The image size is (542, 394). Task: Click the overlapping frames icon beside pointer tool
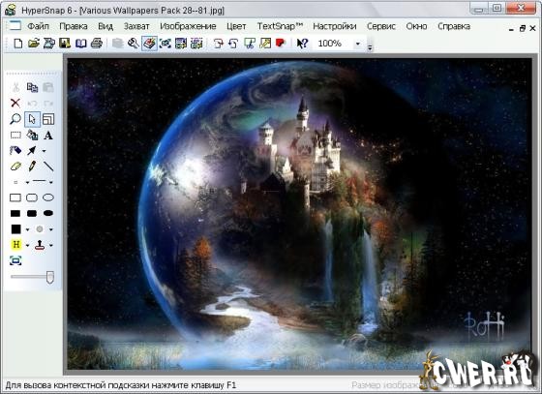tap(48, 119)
